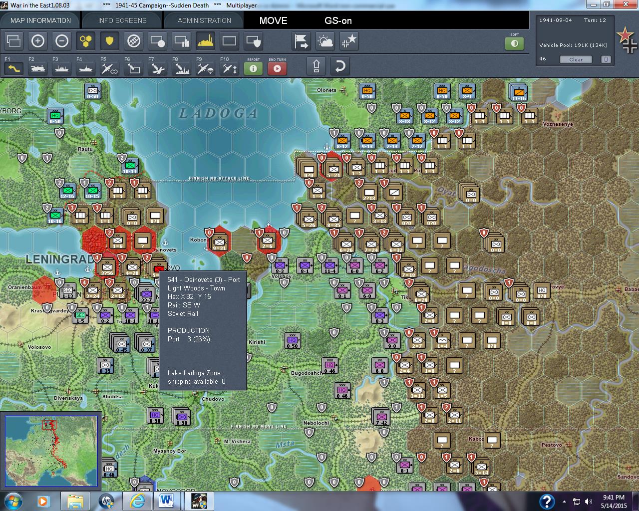Click the weather display icon
The width and height of the screenshot is (639, 511).
point(325,41)
